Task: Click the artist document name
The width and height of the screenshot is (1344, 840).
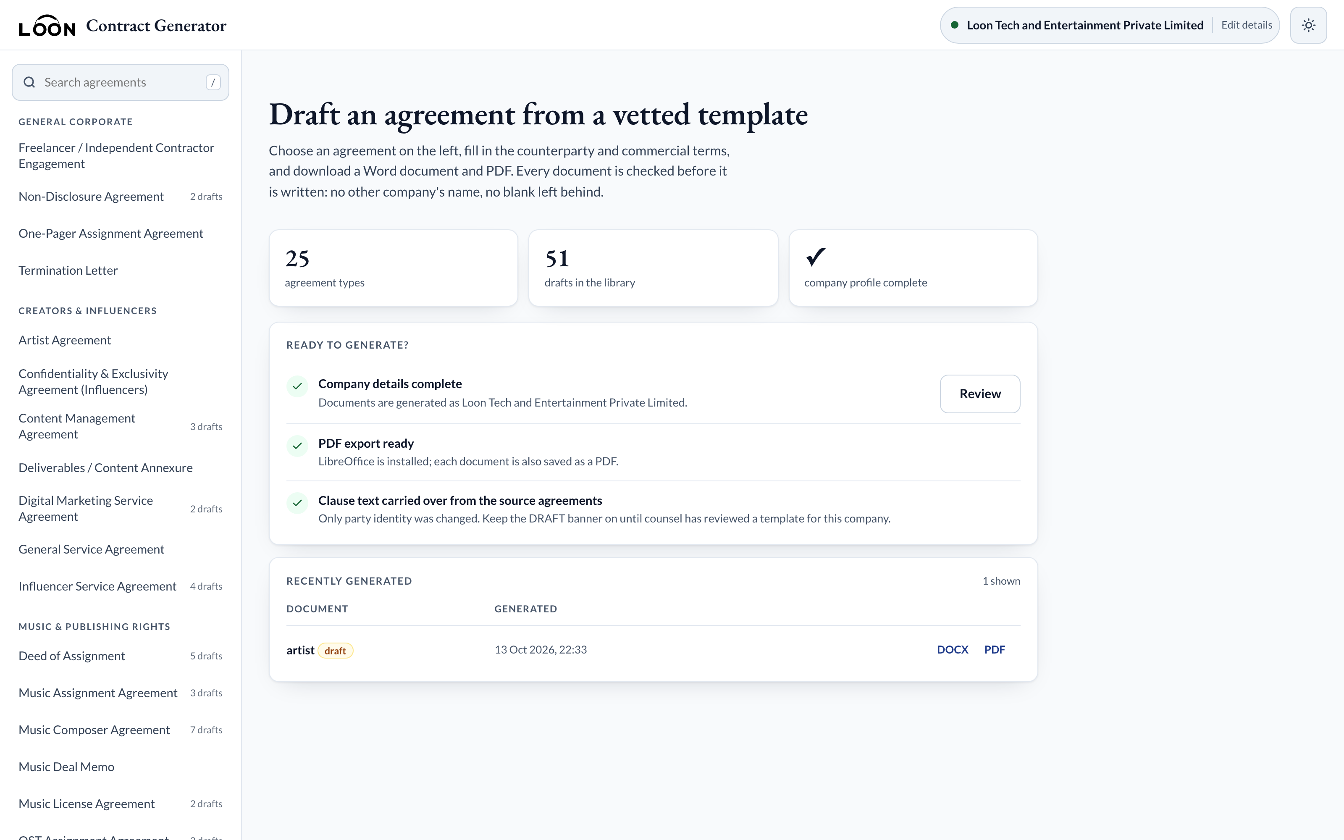Action: 300,650
